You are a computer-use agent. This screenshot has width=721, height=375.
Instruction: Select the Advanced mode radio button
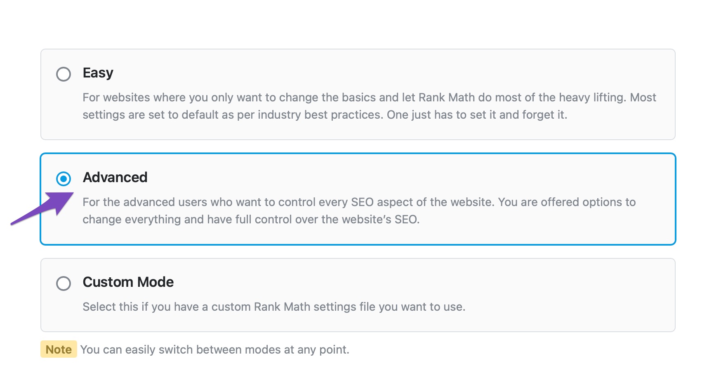pos(64,179)
